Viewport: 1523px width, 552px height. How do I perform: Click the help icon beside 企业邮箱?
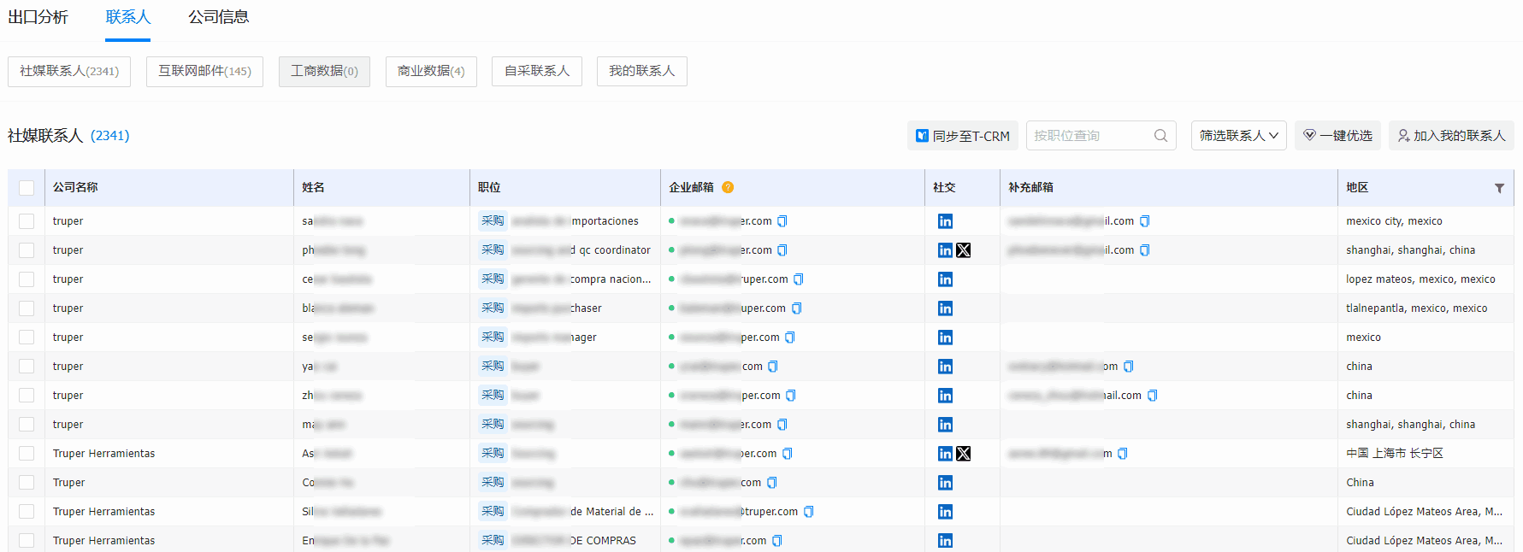click(728, 187)
